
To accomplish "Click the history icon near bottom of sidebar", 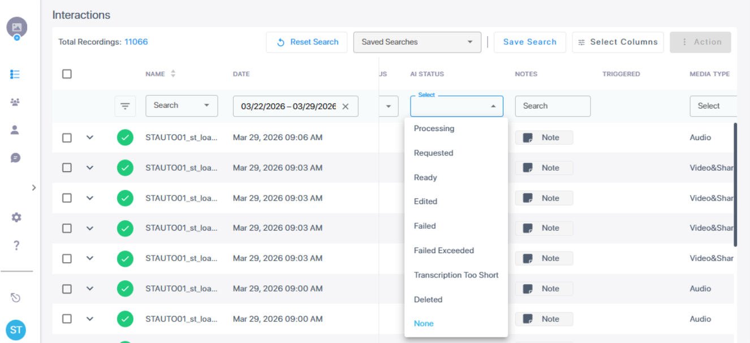I will click(16, 298).
